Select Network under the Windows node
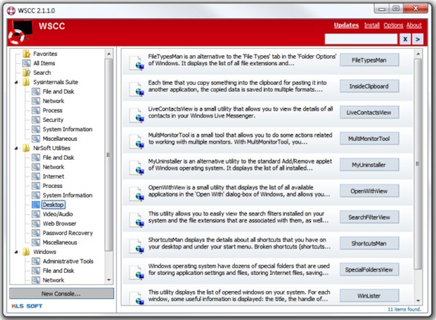This screenshot has width=436, height=320. 53,280
